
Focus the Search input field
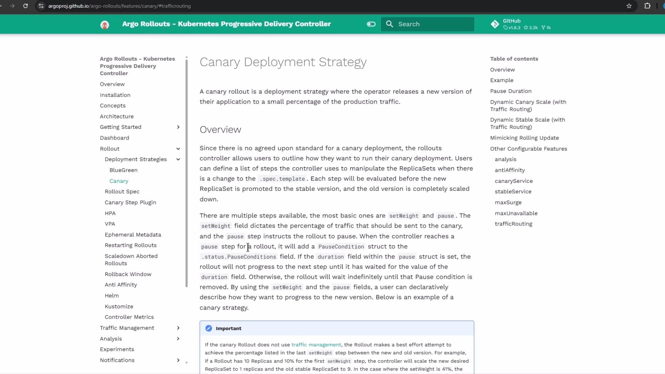pos(427,24)
